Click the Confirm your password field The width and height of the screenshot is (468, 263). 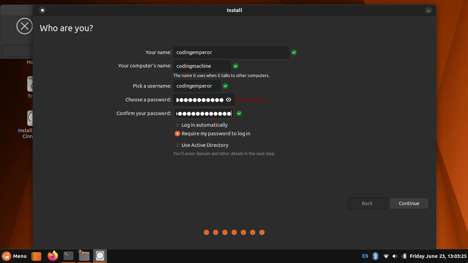click(x=204, y=113)
